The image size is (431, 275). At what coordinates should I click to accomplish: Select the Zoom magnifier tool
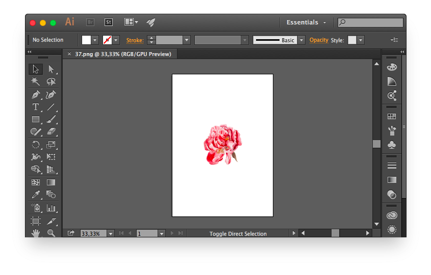(x=51, y=233)
